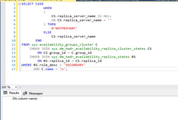178x120 pixels.
Task: Click sys.dm_hadr_availability_replica_states on line 14
Action: 91,57
